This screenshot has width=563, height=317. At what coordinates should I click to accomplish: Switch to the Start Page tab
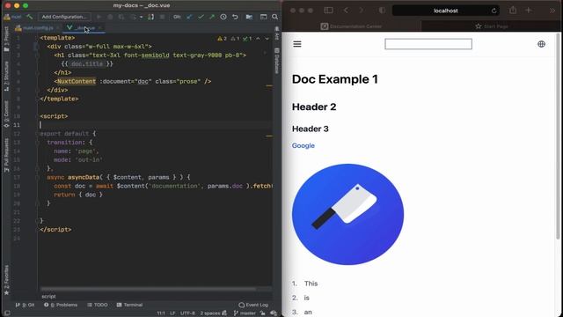coord(491,26)
